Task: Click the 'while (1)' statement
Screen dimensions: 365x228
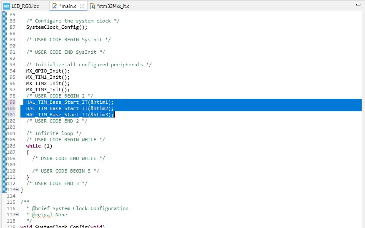Action: coord(39,146)
